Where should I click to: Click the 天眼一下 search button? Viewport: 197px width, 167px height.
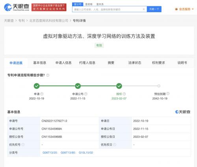click(154, 9)
